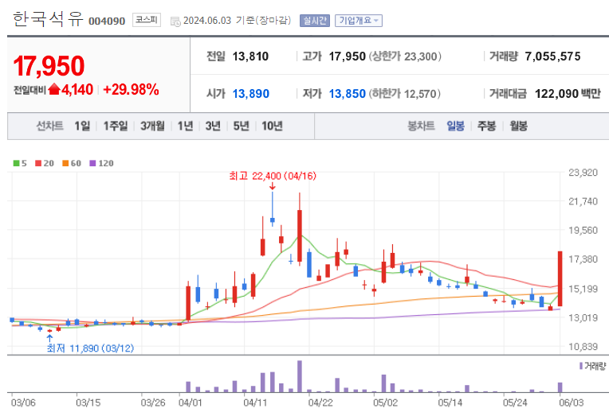Screen dimensions: 609x420
Task: Select the 3개월 line chart tab
Action: [x=152, y=126]
